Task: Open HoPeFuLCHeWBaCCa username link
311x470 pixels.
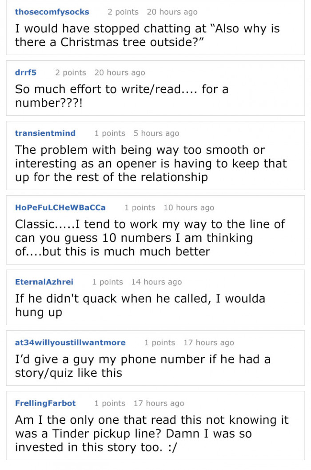Action: [60, 207]
